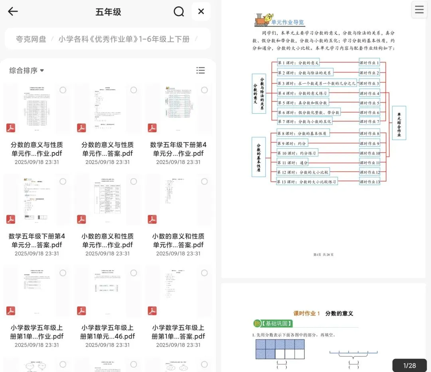Image resolution: width=431 pixels, height=372 pixels.
Task: Click 第8课时：分数的基本性质 box in diagram
Action: [303, 134]
